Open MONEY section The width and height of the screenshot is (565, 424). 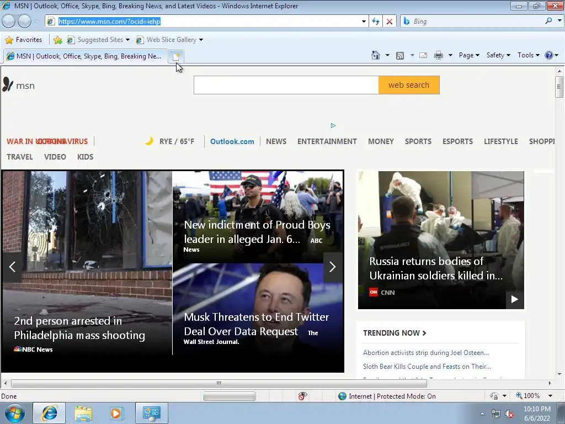tap(381, 141)
